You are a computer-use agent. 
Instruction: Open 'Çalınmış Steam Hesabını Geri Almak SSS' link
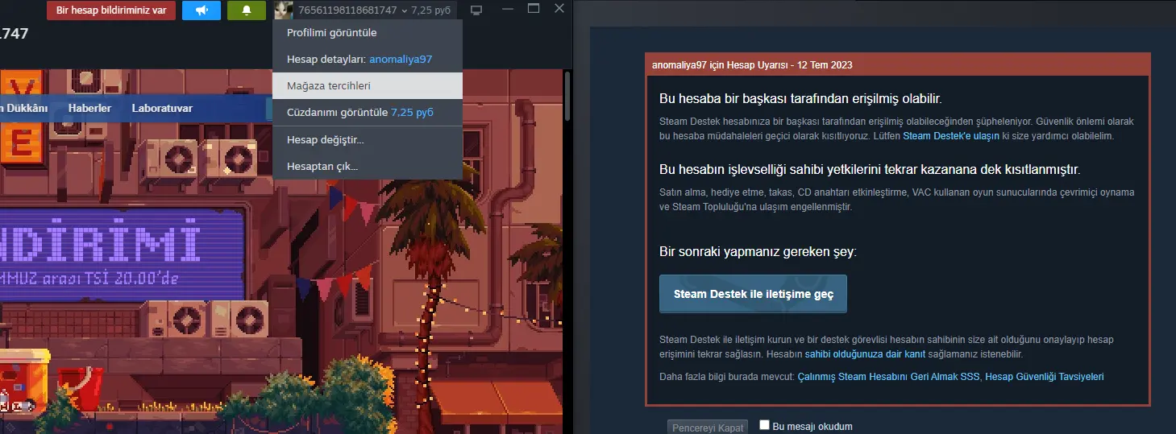[x=888, y=376]
